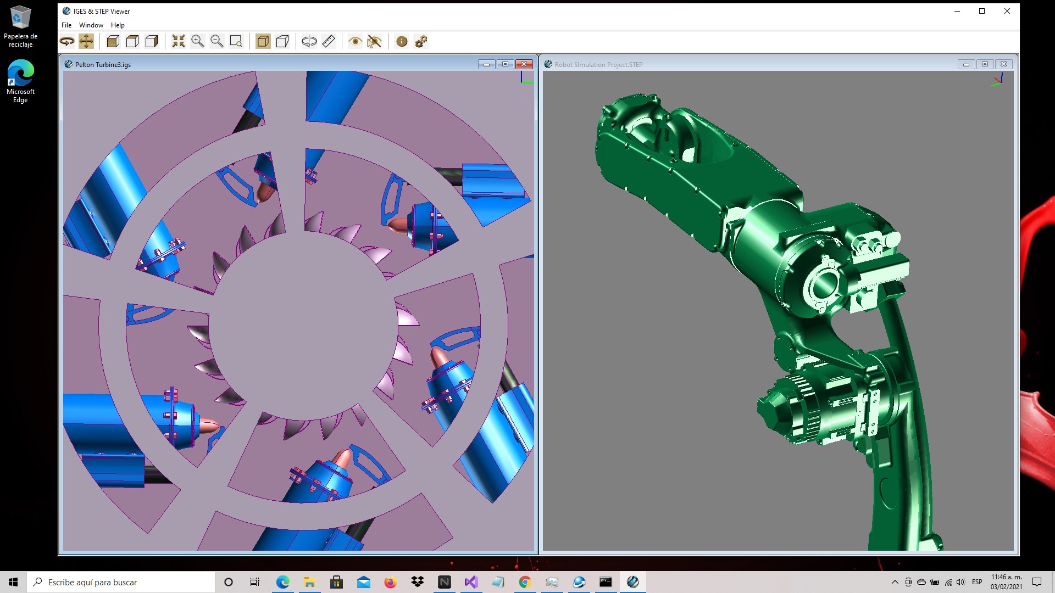Viewport: 1055px width, 593px height.
Task: Select the pan/move view tool
Action: (x=86, y=41)
